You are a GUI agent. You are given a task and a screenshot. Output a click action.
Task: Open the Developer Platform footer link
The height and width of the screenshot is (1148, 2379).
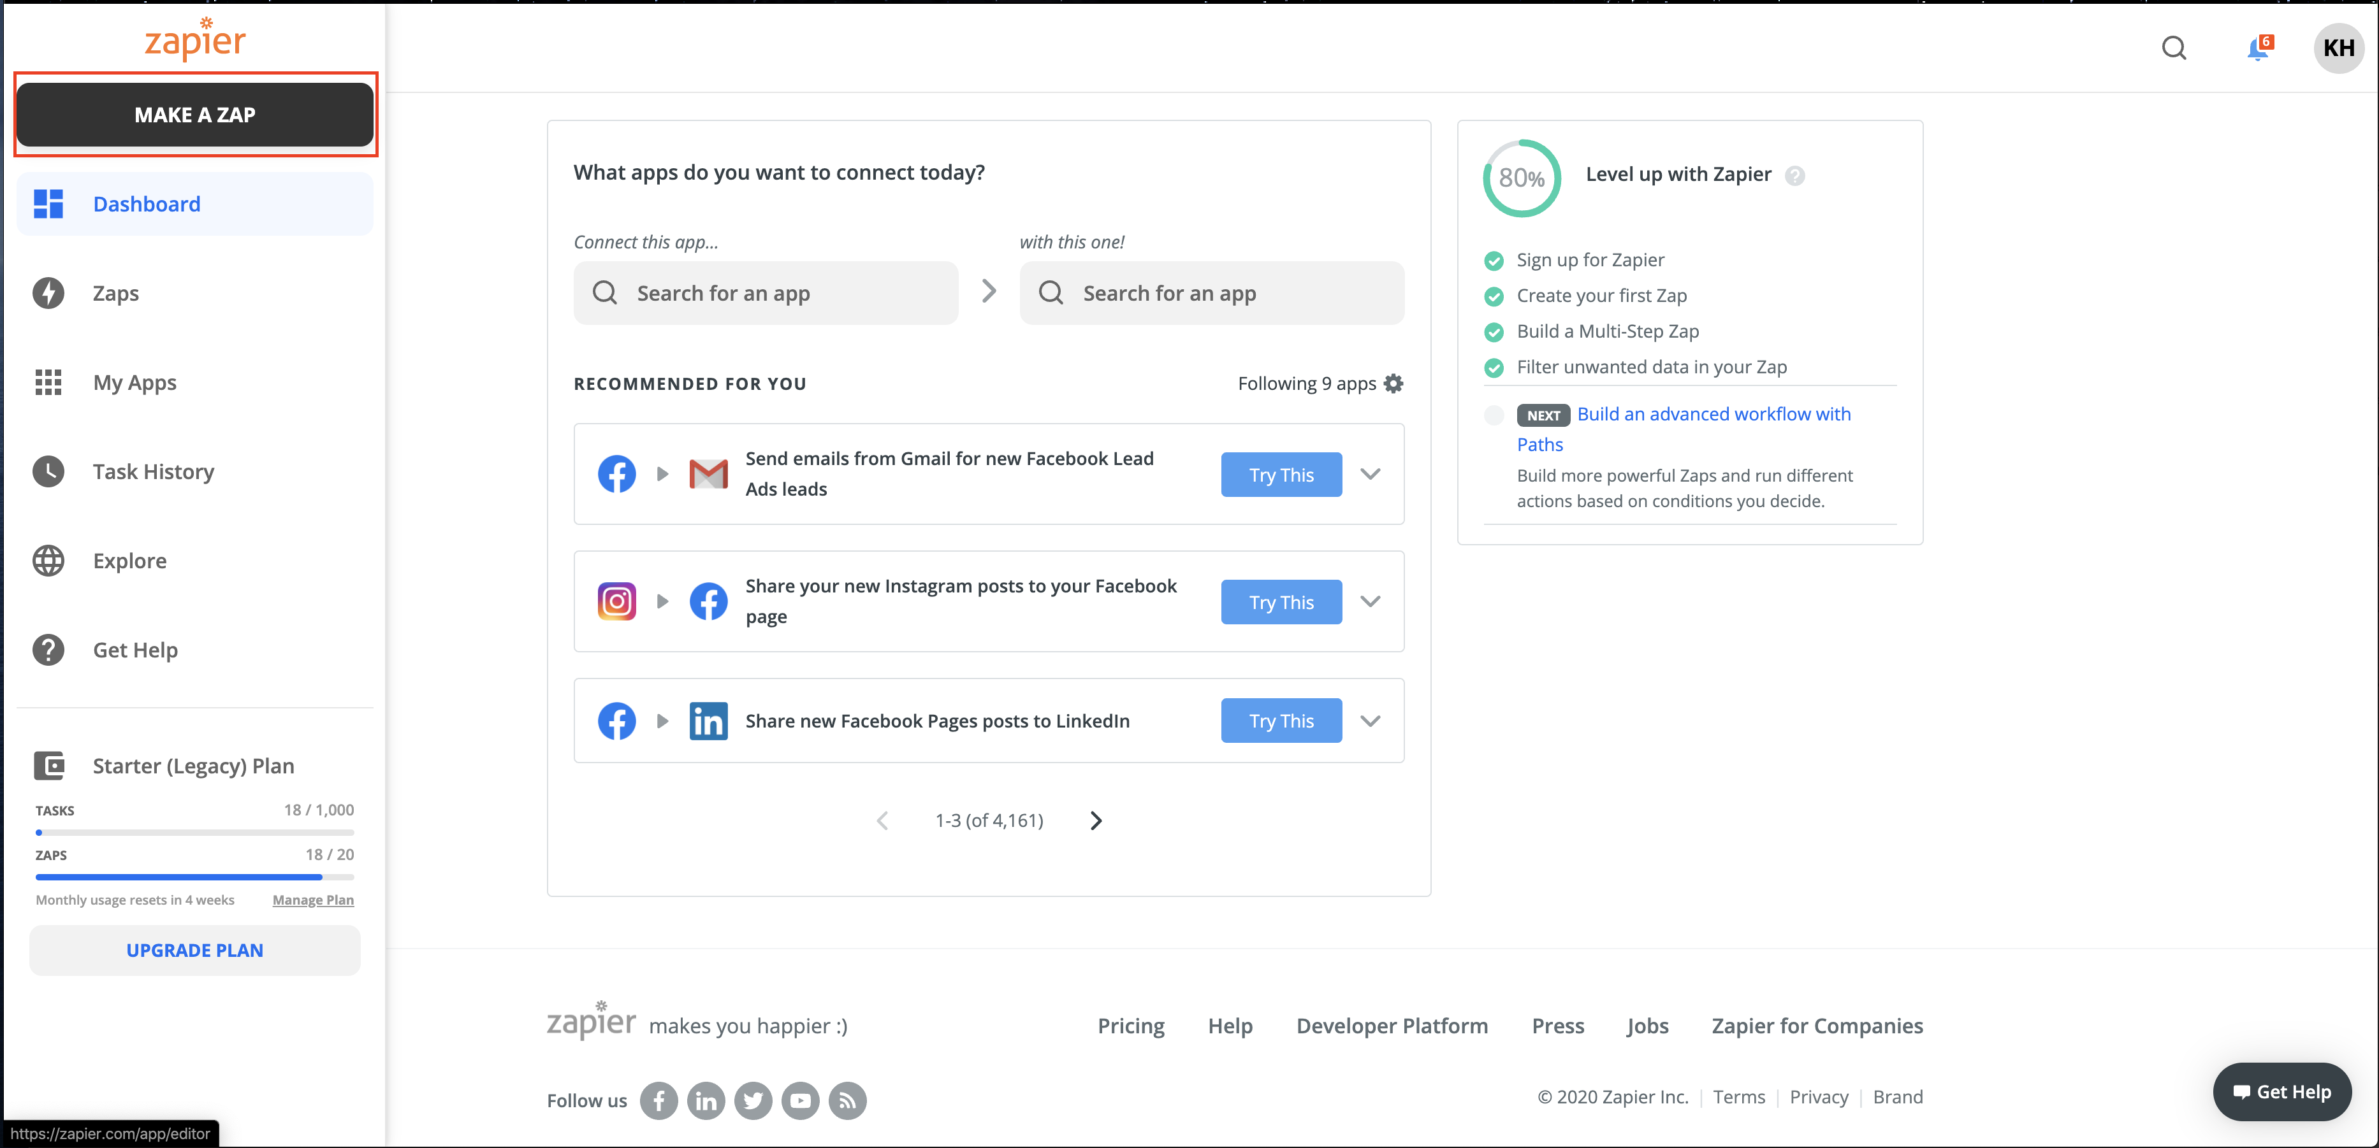(x=1392, y=1026)
